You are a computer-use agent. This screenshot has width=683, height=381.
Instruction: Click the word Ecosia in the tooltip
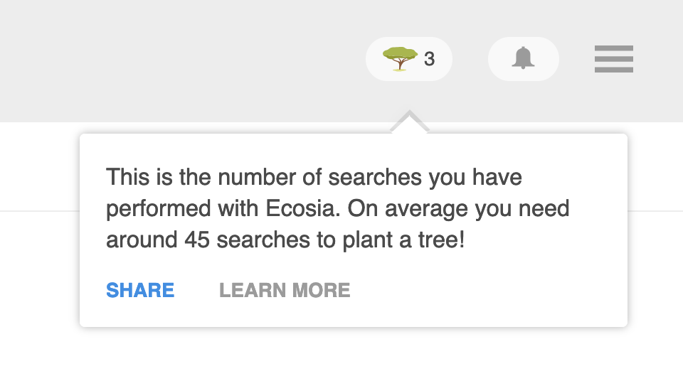pyautogui.click(x=279, y=209)
